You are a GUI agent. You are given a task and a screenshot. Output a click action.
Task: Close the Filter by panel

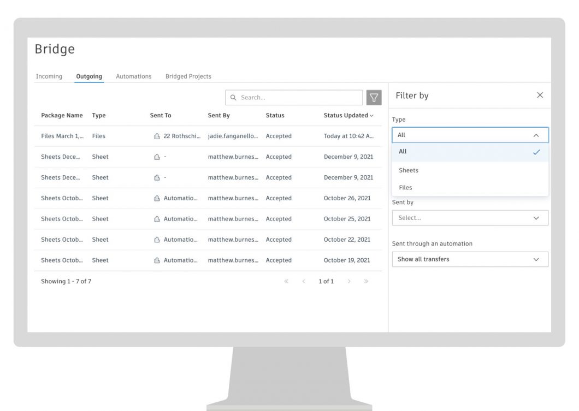pos(540,95)
